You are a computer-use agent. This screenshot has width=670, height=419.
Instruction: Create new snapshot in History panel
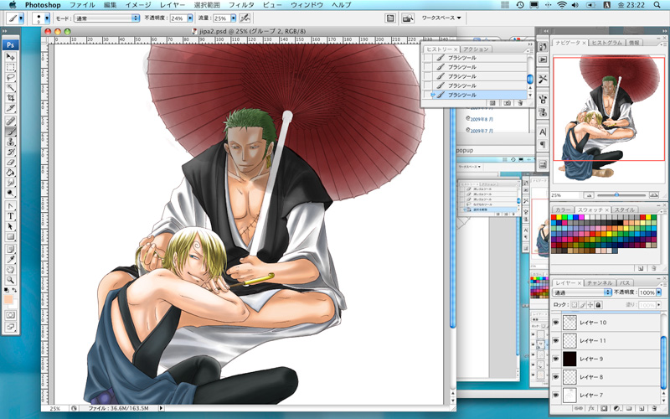coord(508,103)
